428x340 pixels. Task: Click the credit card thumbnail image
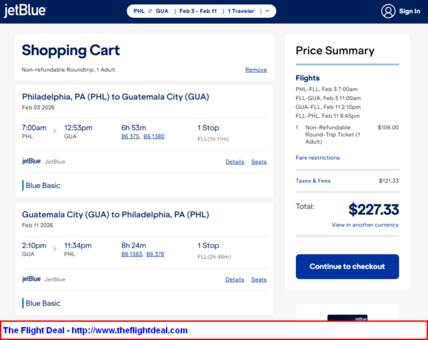[347, 317]
